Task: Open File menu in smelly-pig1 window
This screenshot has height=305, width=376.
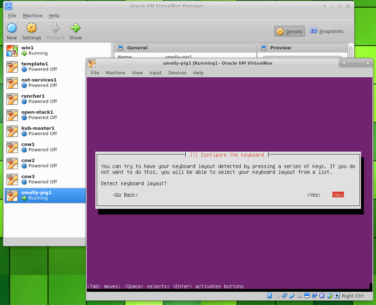Action: pyautogui.click(x=95, y=73)
